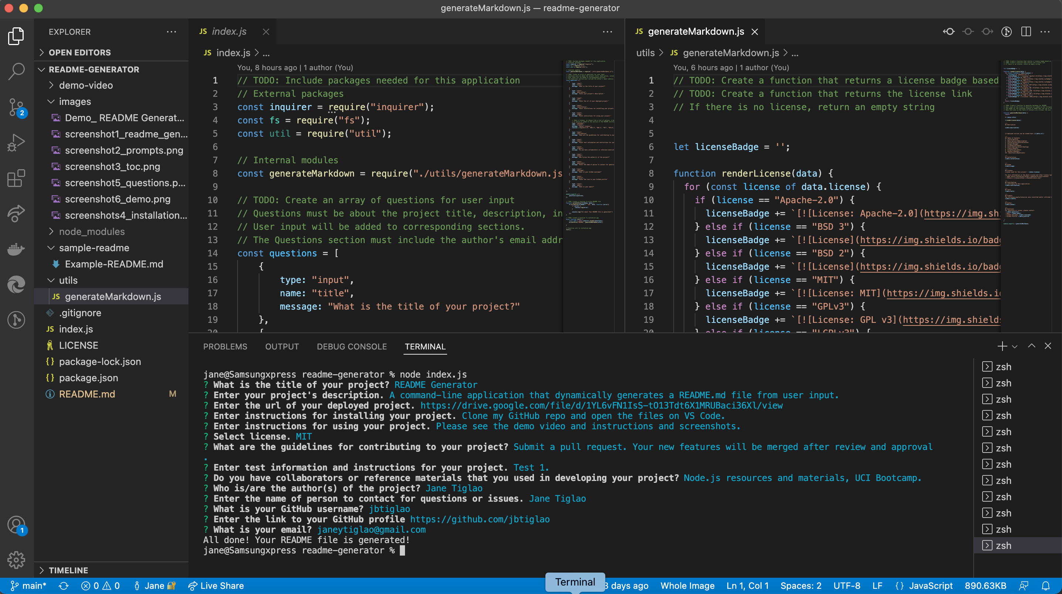The width and height of the screenshot is (1062, 594).
Task: Click the feedback icon in status bar
Action: [1024, 586]
